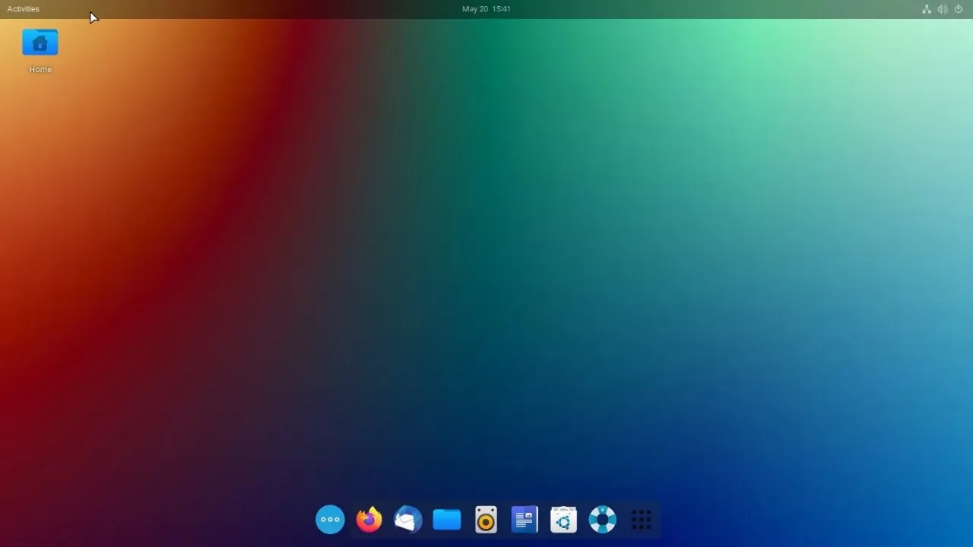Click the network icon in the top bar

click(x=926, y=9)
